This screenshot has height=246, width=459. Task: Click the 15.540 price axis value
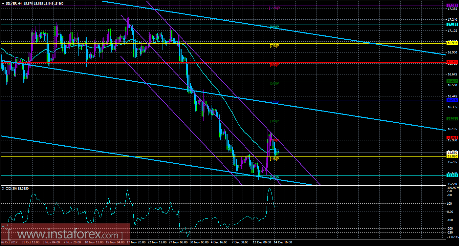452,184
